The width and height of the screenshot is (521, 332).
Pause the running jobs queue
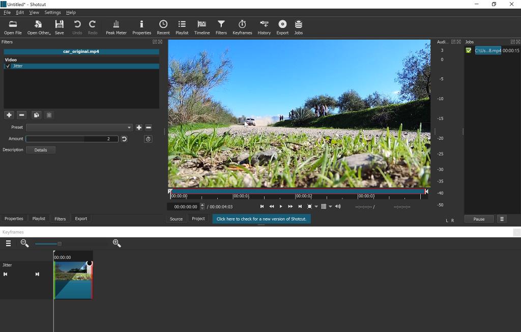coord(479,219)
